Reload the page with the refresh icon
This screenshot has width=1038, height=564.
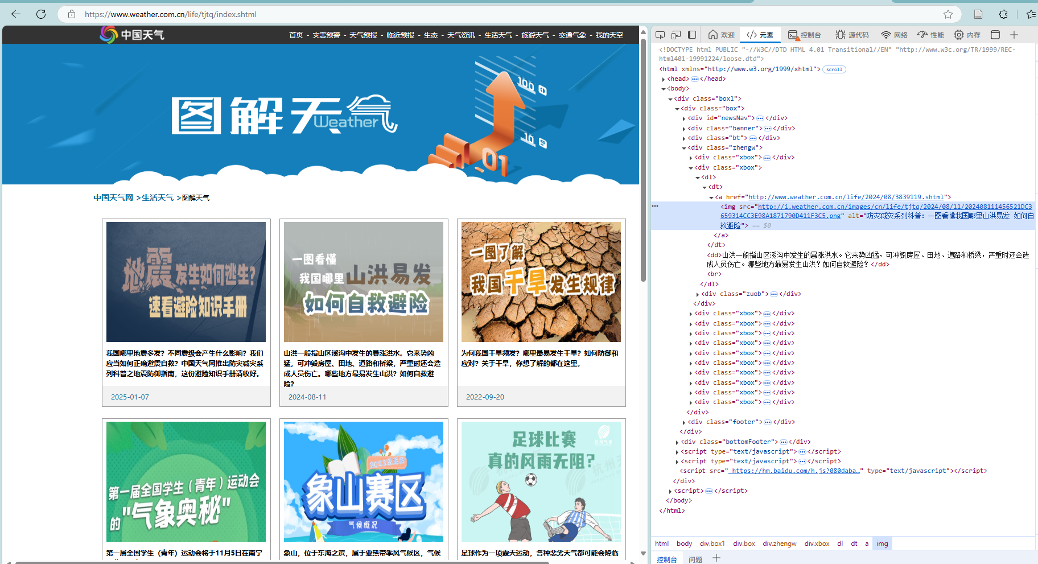pyautogui.click(x=41, y=14)
